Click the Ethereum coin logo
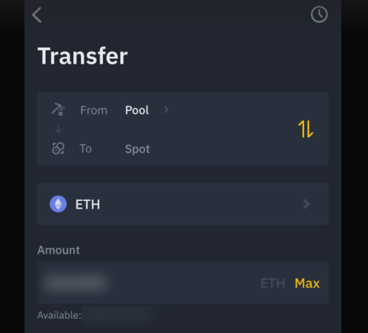 (x=58, y=204)
